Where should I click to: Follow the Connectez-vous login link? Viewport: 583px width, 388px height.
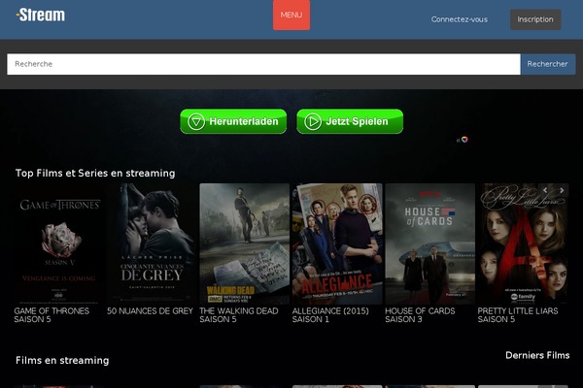pos(460,19)
